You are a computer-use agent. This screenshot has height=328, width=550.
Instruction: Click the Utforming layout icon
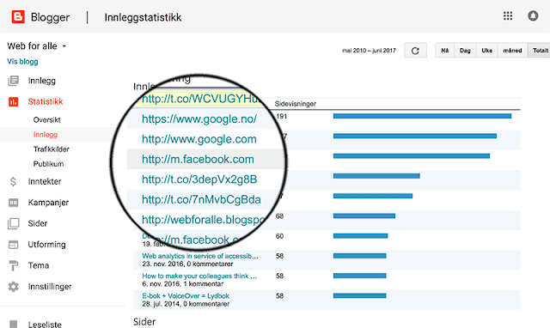(x=14, y=245)
